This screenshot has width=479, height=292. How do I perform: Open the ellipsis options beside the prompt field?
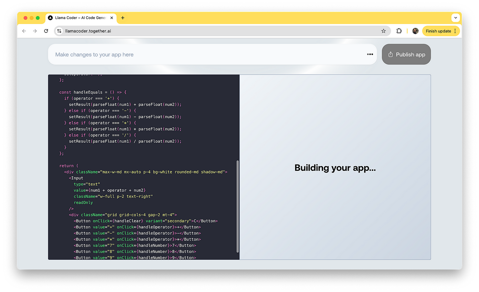[370, 54]
